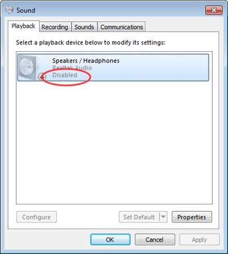Confirm with the OK button
Viewport: 228px width, 254px height.
[110, 239]
